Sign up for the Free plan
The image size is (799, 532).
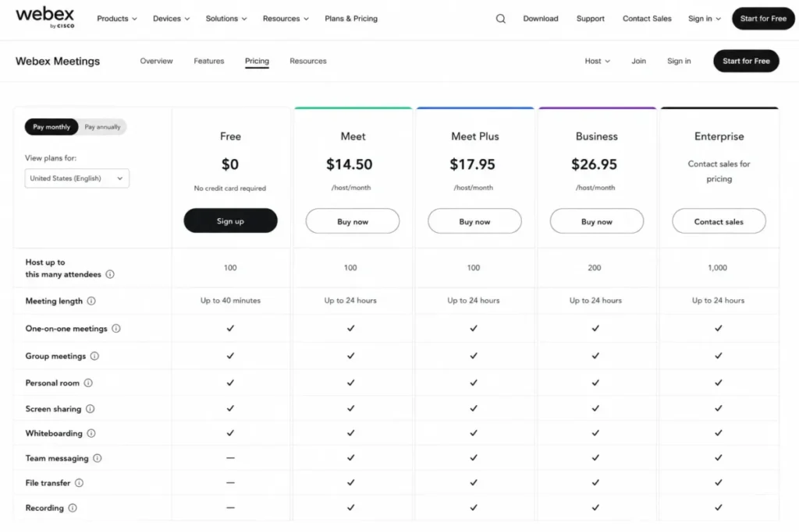(x=230, y=220)
